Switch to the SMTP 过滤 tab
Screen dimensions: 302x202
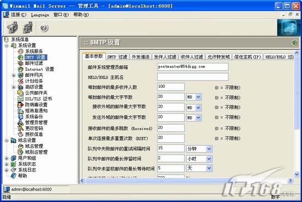(x=118, y=57)
